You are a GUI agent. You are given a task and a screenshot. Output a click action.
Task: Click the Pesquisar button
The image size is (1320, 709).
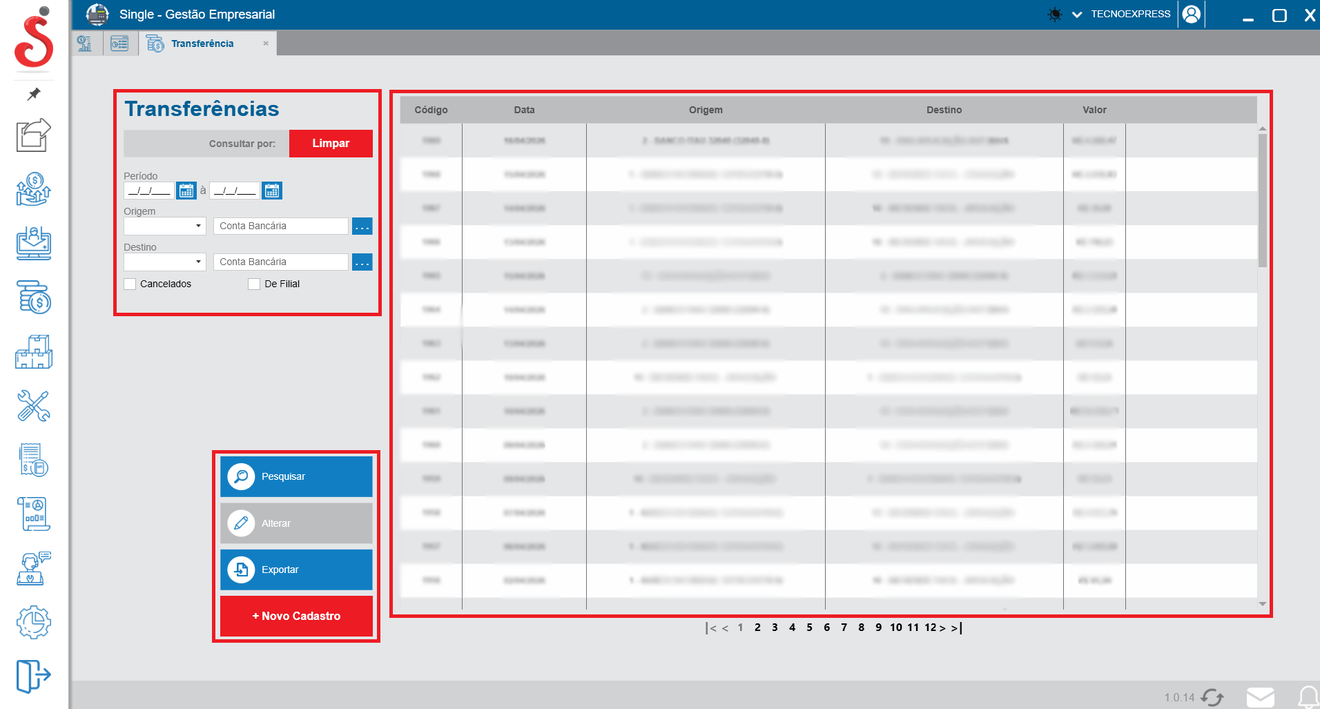296,476
